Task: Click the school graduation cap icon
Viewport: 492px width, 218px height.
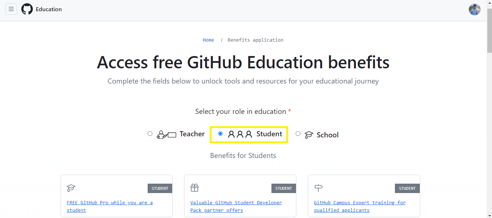Action: click(x=309, y=135)
